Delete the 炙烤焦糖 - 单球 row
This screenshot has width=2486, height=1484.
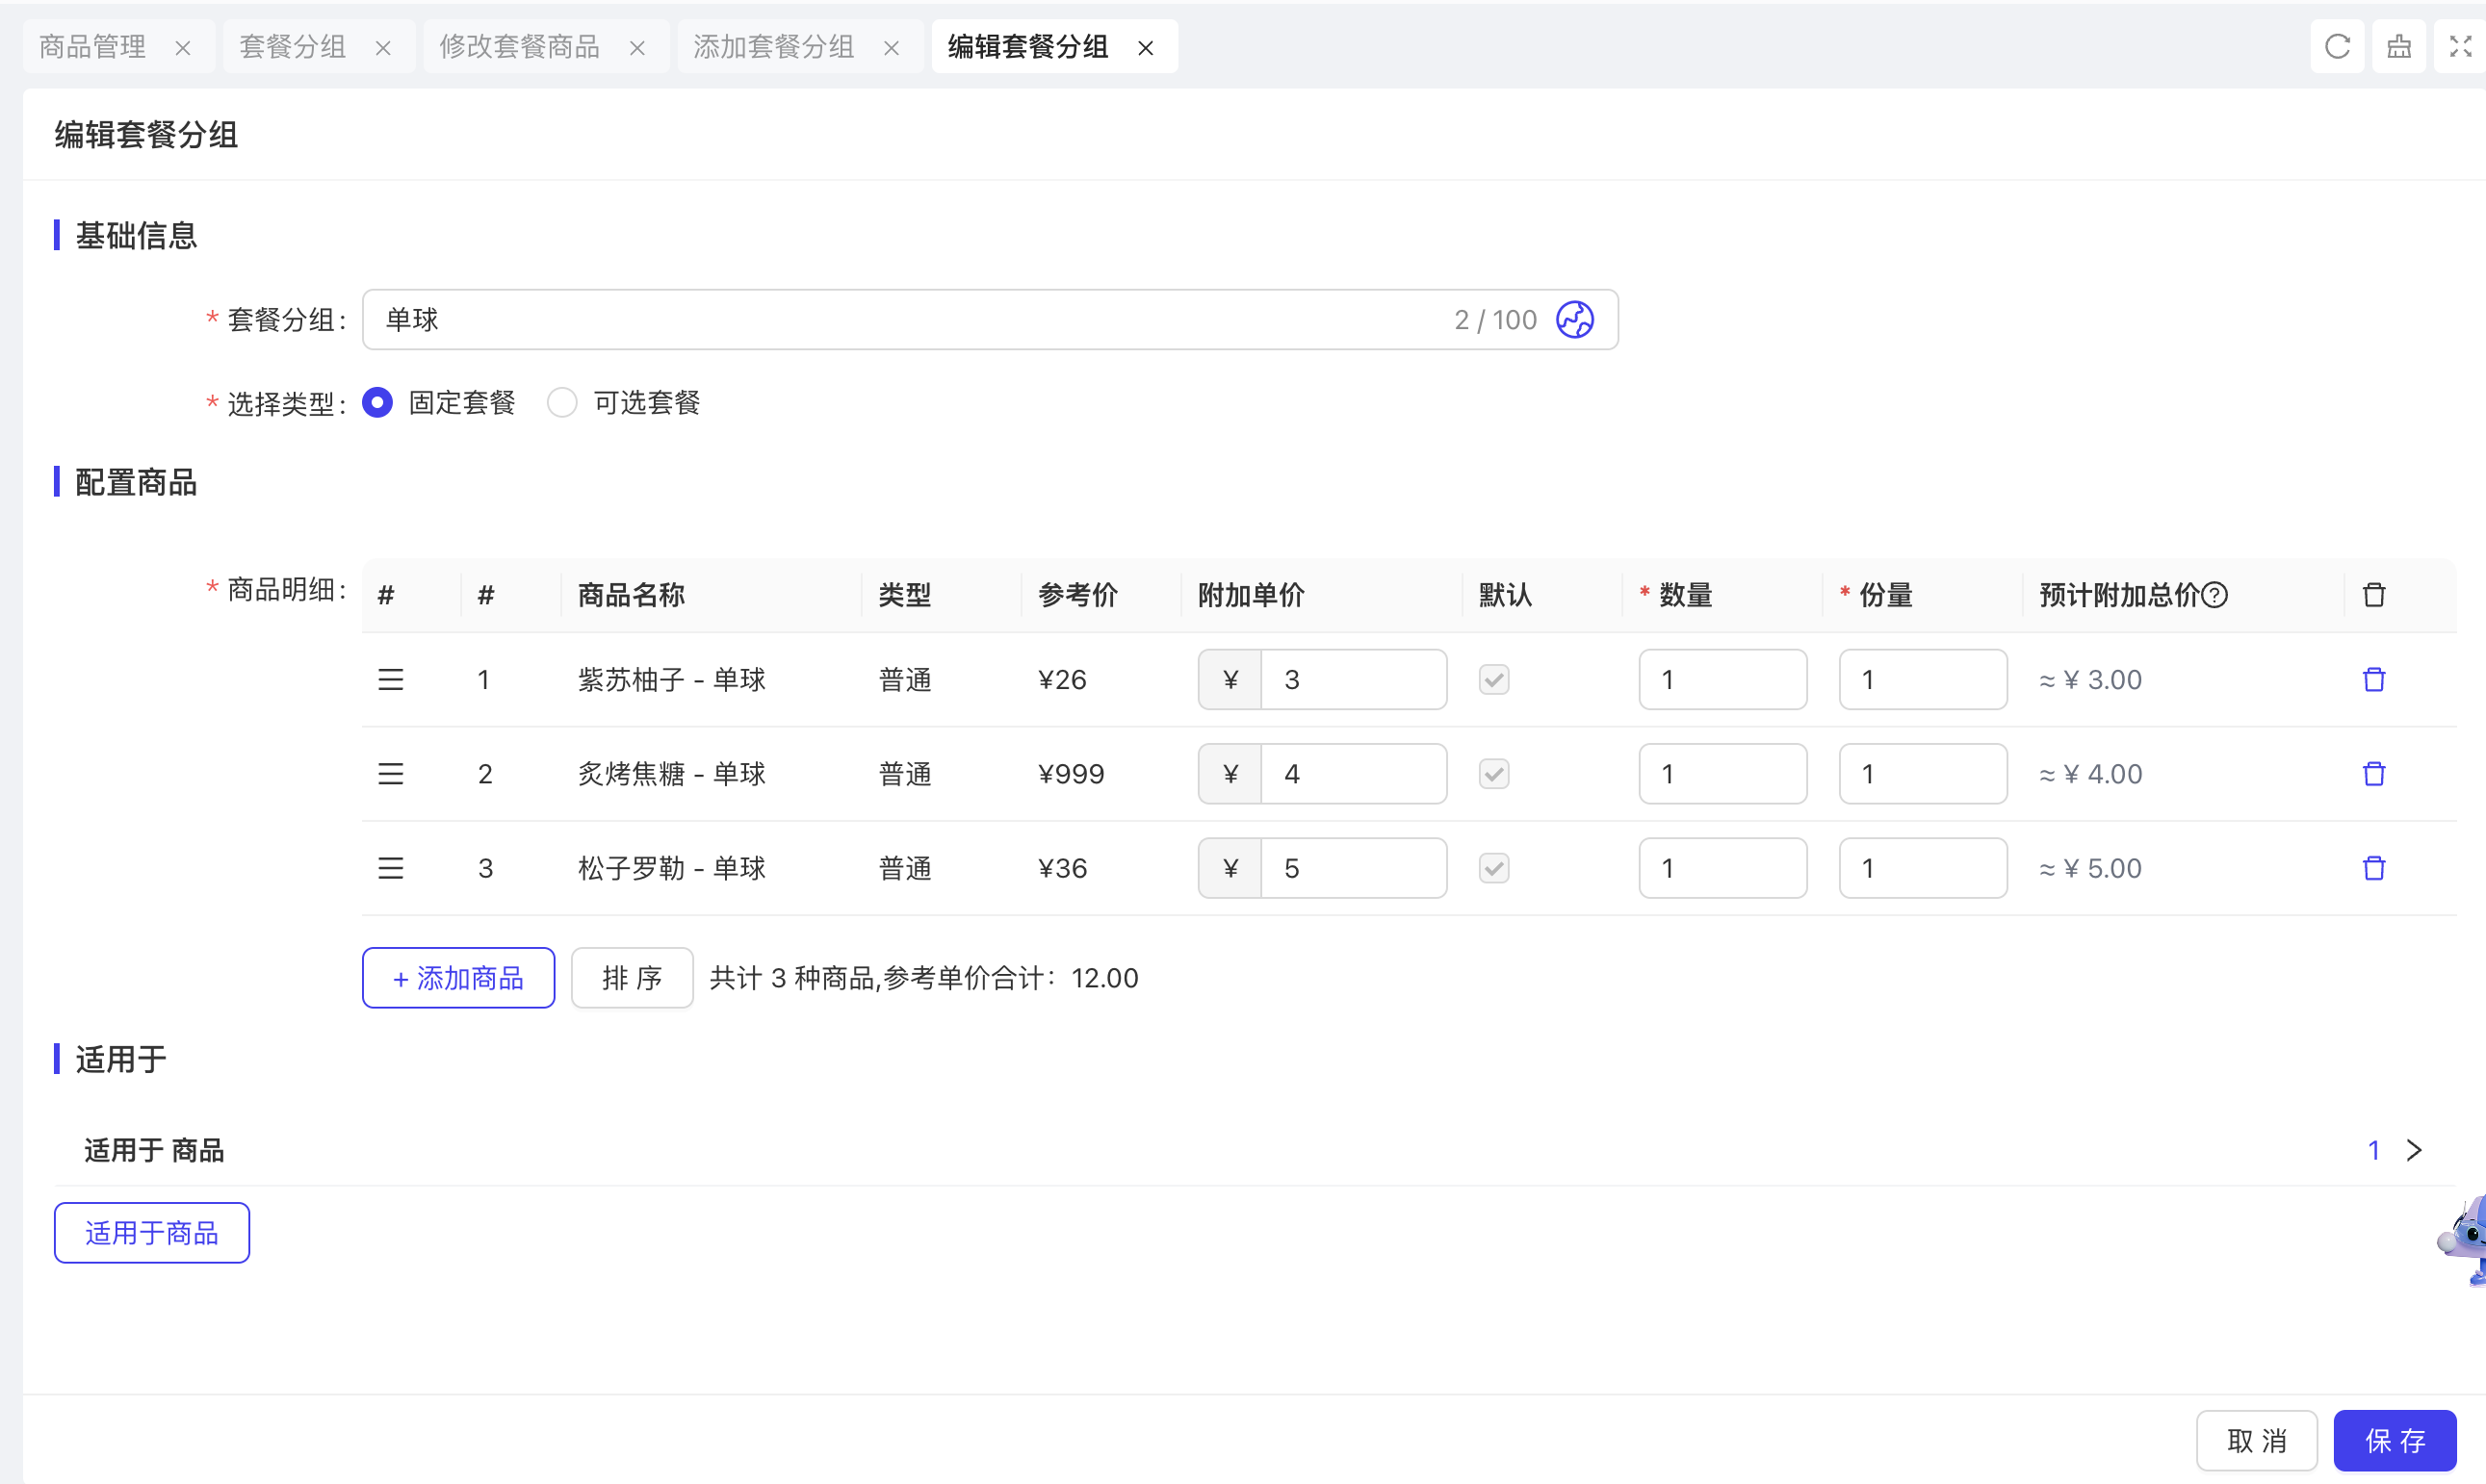pyautogui.click(x=2373, y=774)
